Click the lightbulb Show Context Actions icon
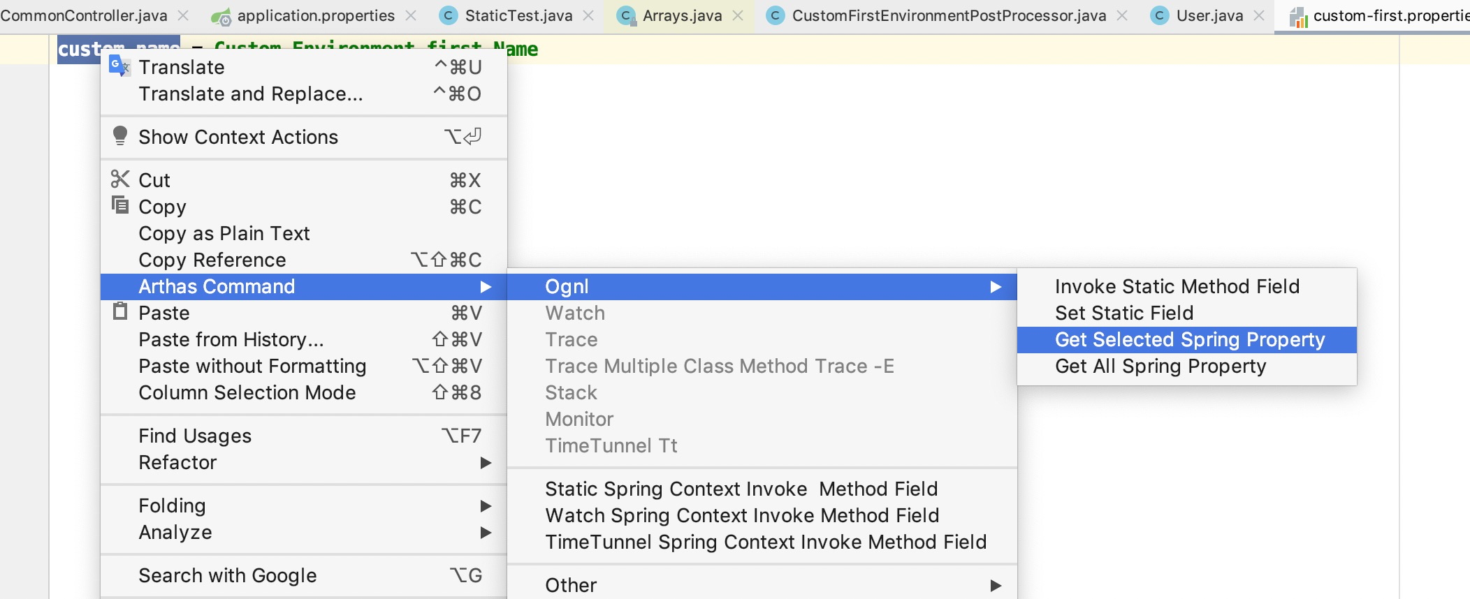1470x599 pixels. click(x=120, y=136)
